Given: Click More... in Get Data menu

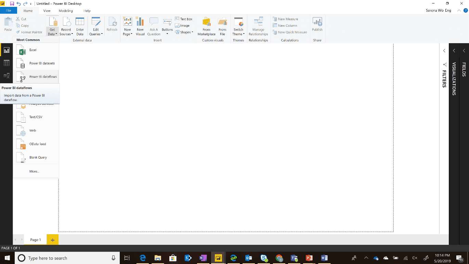Looking at the screenshot, I should (34, 171).
